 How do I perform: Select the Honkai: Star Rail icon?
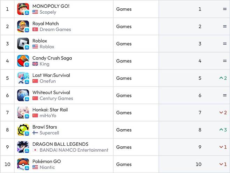23,113
